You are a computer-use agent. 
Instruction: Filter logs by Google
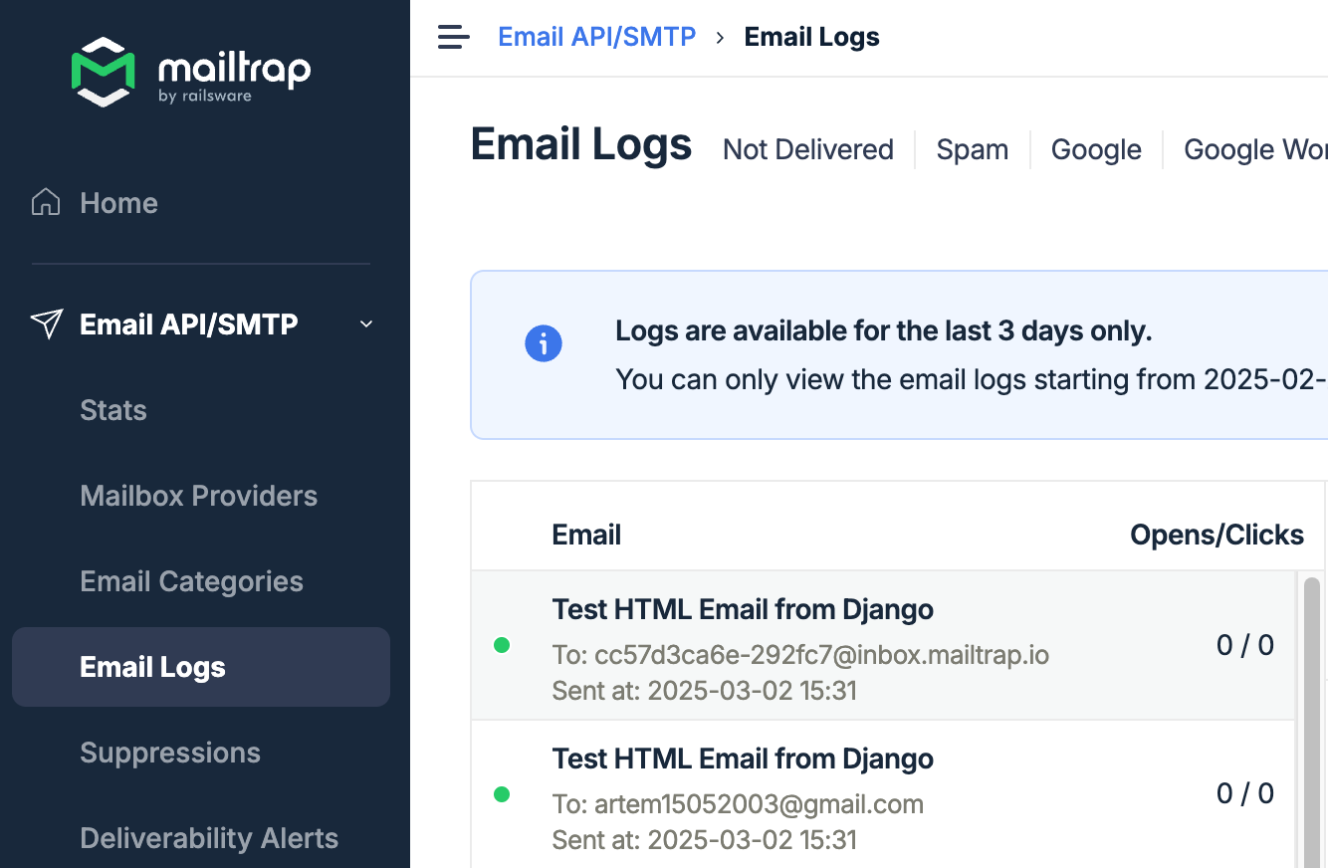point(1096,149)
